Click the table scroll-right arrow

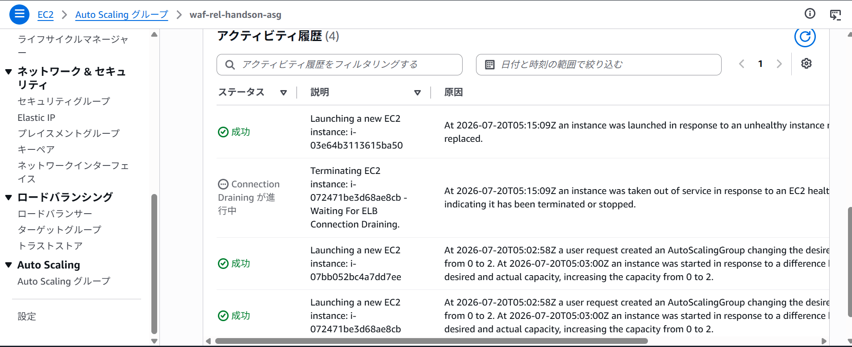pos(824,341)
